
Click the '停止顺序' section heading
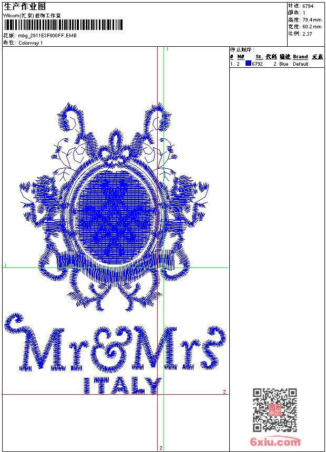point(242,49)
